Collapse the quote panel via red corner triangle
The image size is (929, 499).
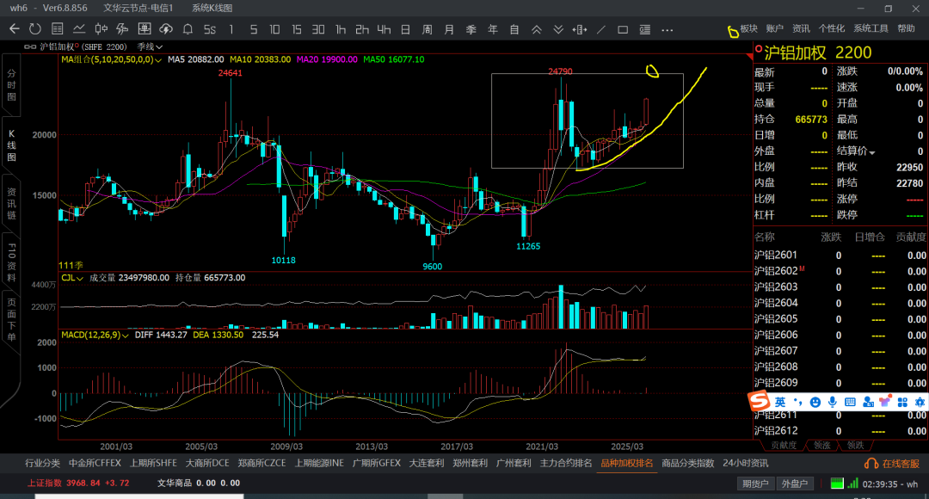[x=750, y=56]
